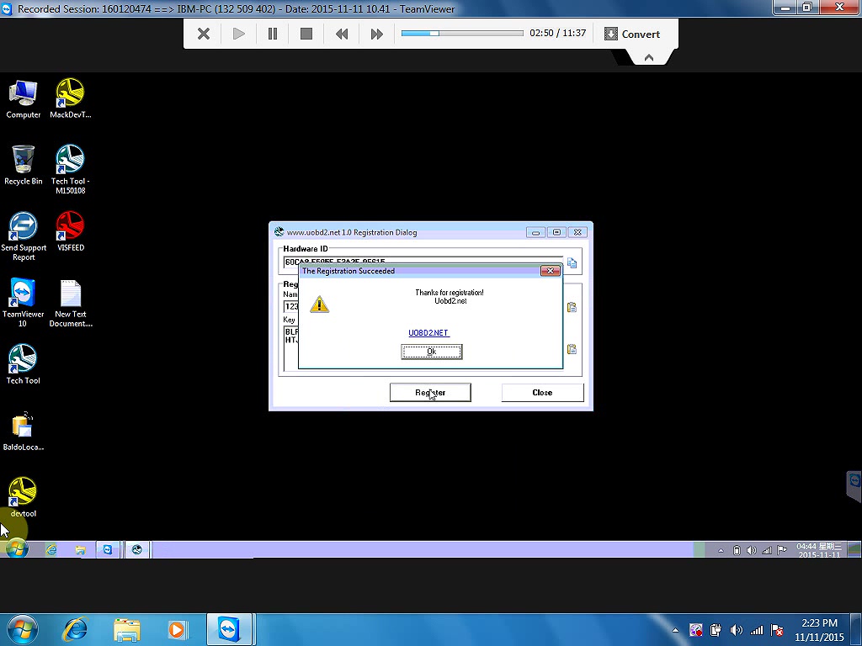Screen dimensions: 862x646
Task: Pause the session playback
Action: [x=273, y=34]
